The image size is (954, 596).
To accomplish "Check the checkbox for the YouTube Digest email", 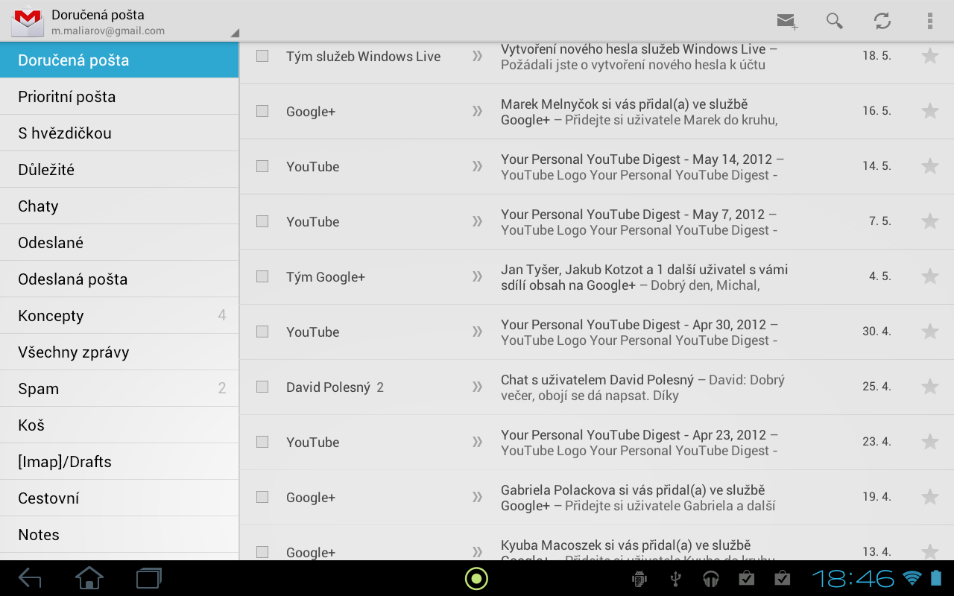I will coord(262,166).
